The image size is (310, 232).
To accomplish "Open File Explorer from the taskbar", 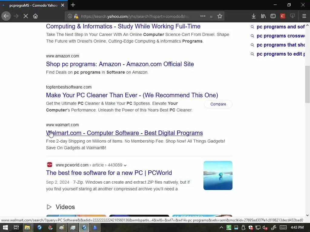I will pos(27,227).
